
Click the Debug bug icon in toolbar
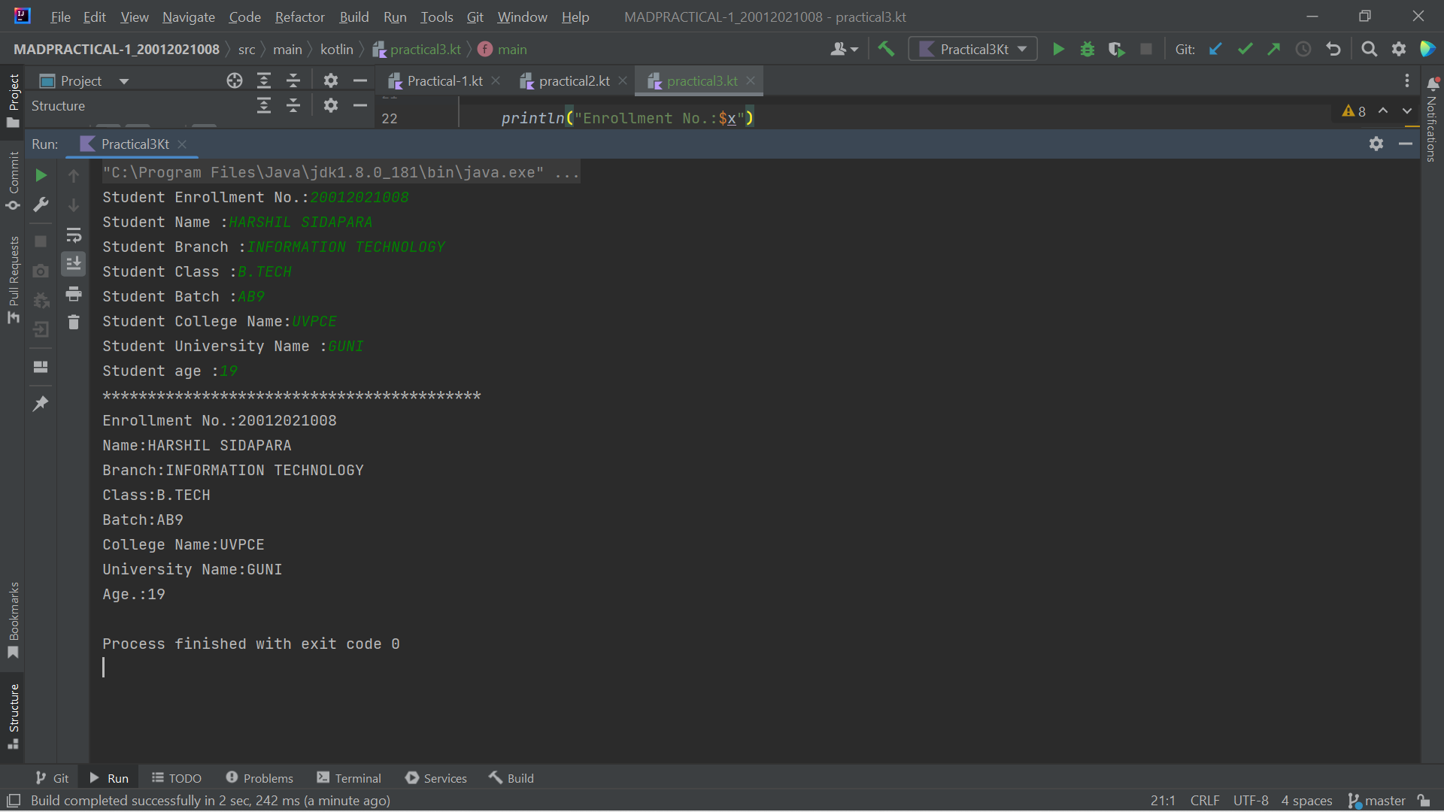tap(1088, 50)
